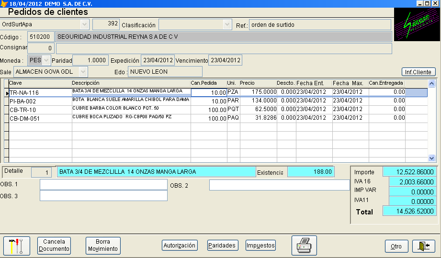This screenshot has height=258, width=441.
Task: Click the grid scroll up arrow
Action: pos(432,83)
